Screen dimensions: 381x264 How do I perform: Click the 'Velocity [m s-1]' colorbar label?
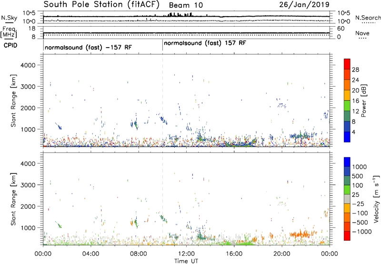pos(376,199)
